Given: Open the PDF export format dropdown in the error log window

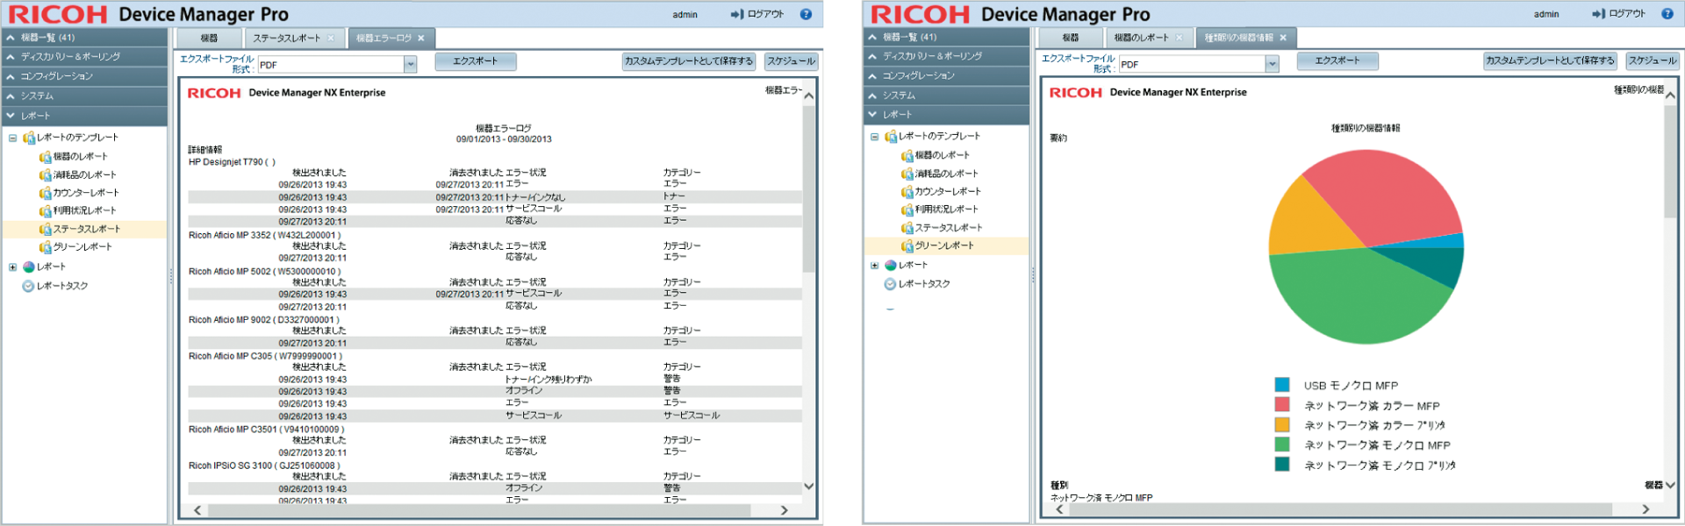Looking at the screenshot, I should [x=410, y=65].
